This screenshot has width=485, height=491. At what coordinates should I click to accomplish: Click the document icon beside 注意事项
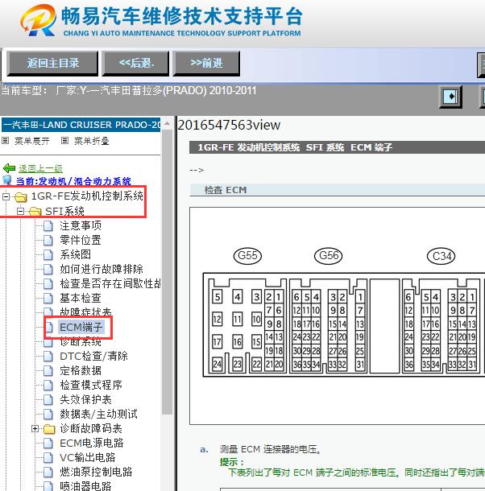[x=48, y=225]
